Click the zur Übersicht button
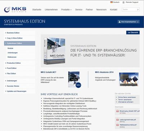 [133, 32]
